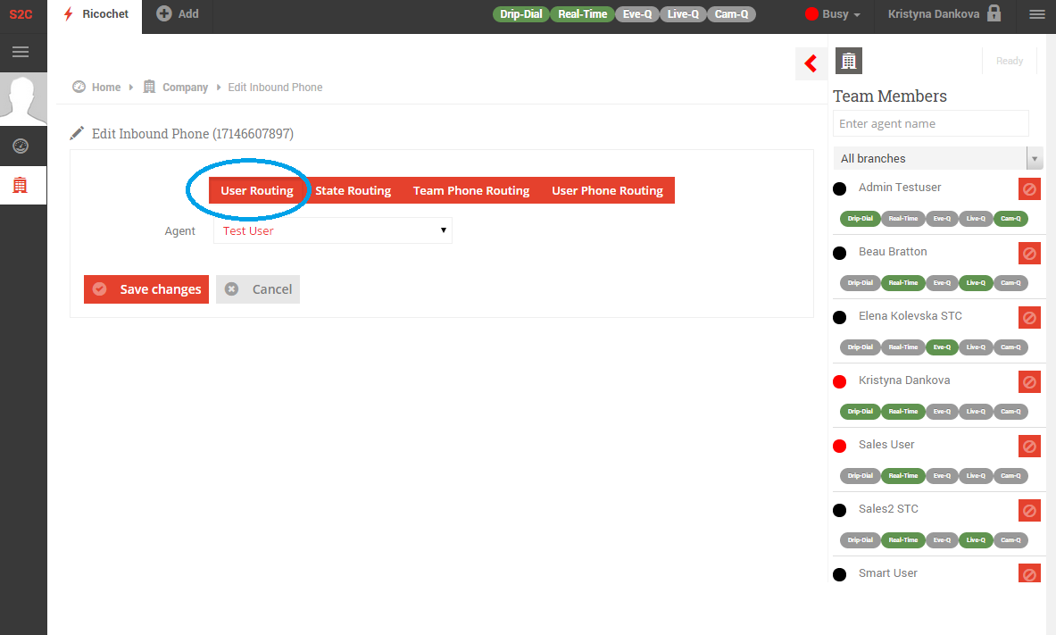Click the building icon above Team Members
This screenshot has width=1056, height=635.
(x=848, y=61)
